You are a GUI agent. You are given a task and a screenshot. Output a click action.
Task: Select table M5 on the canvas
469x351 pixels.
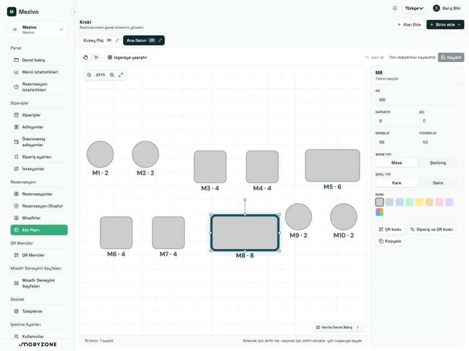click(332, 165)
